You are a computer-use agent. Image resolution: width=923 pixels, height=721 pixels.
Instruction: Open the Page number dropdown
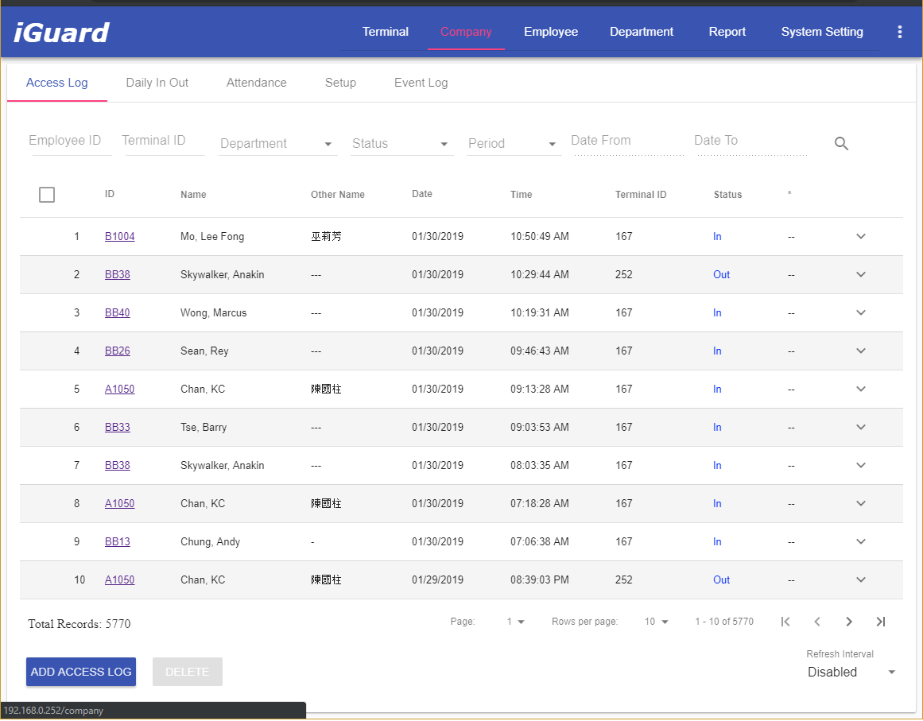click(x=515, y=622)
